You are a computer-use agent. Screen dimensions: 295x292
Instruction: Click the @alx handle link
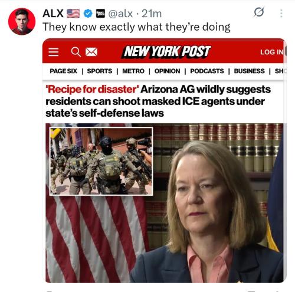(x=120, y=14)
